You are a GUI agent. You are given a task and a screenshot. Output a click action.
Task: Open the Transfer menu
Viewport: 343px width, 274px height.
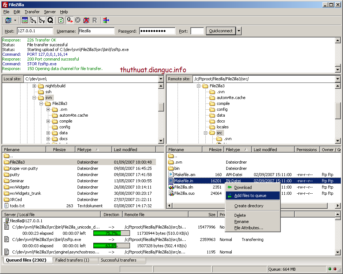click(32, 12)
